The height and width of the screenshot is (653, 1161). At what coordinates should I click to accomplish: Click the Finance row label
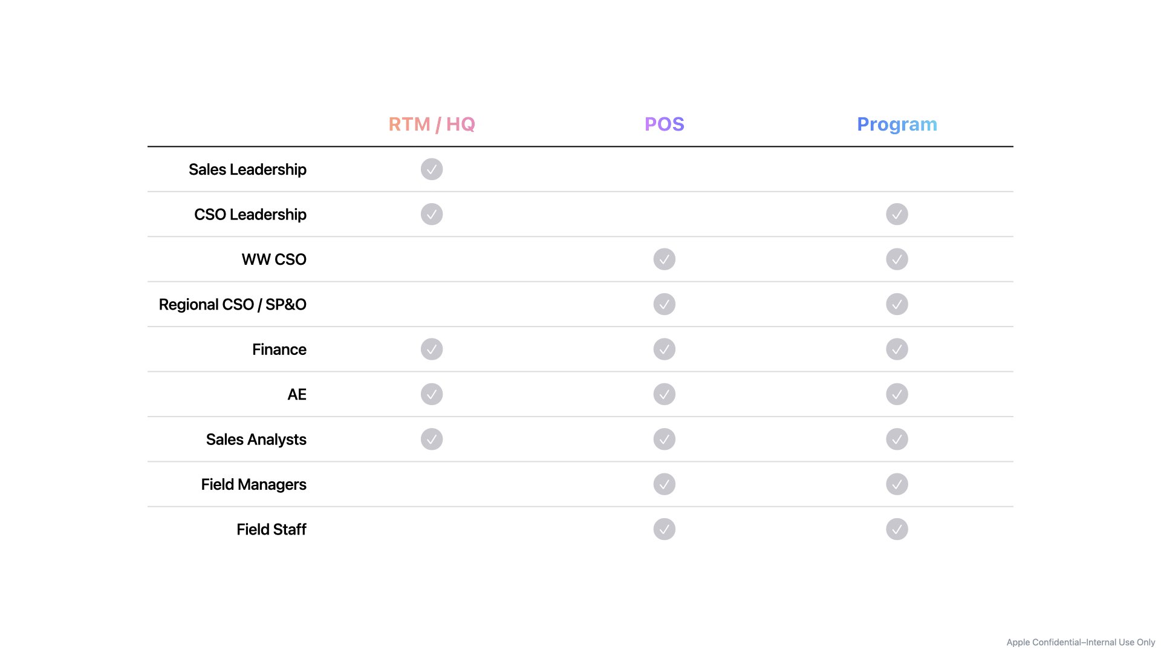click(279, 349)
